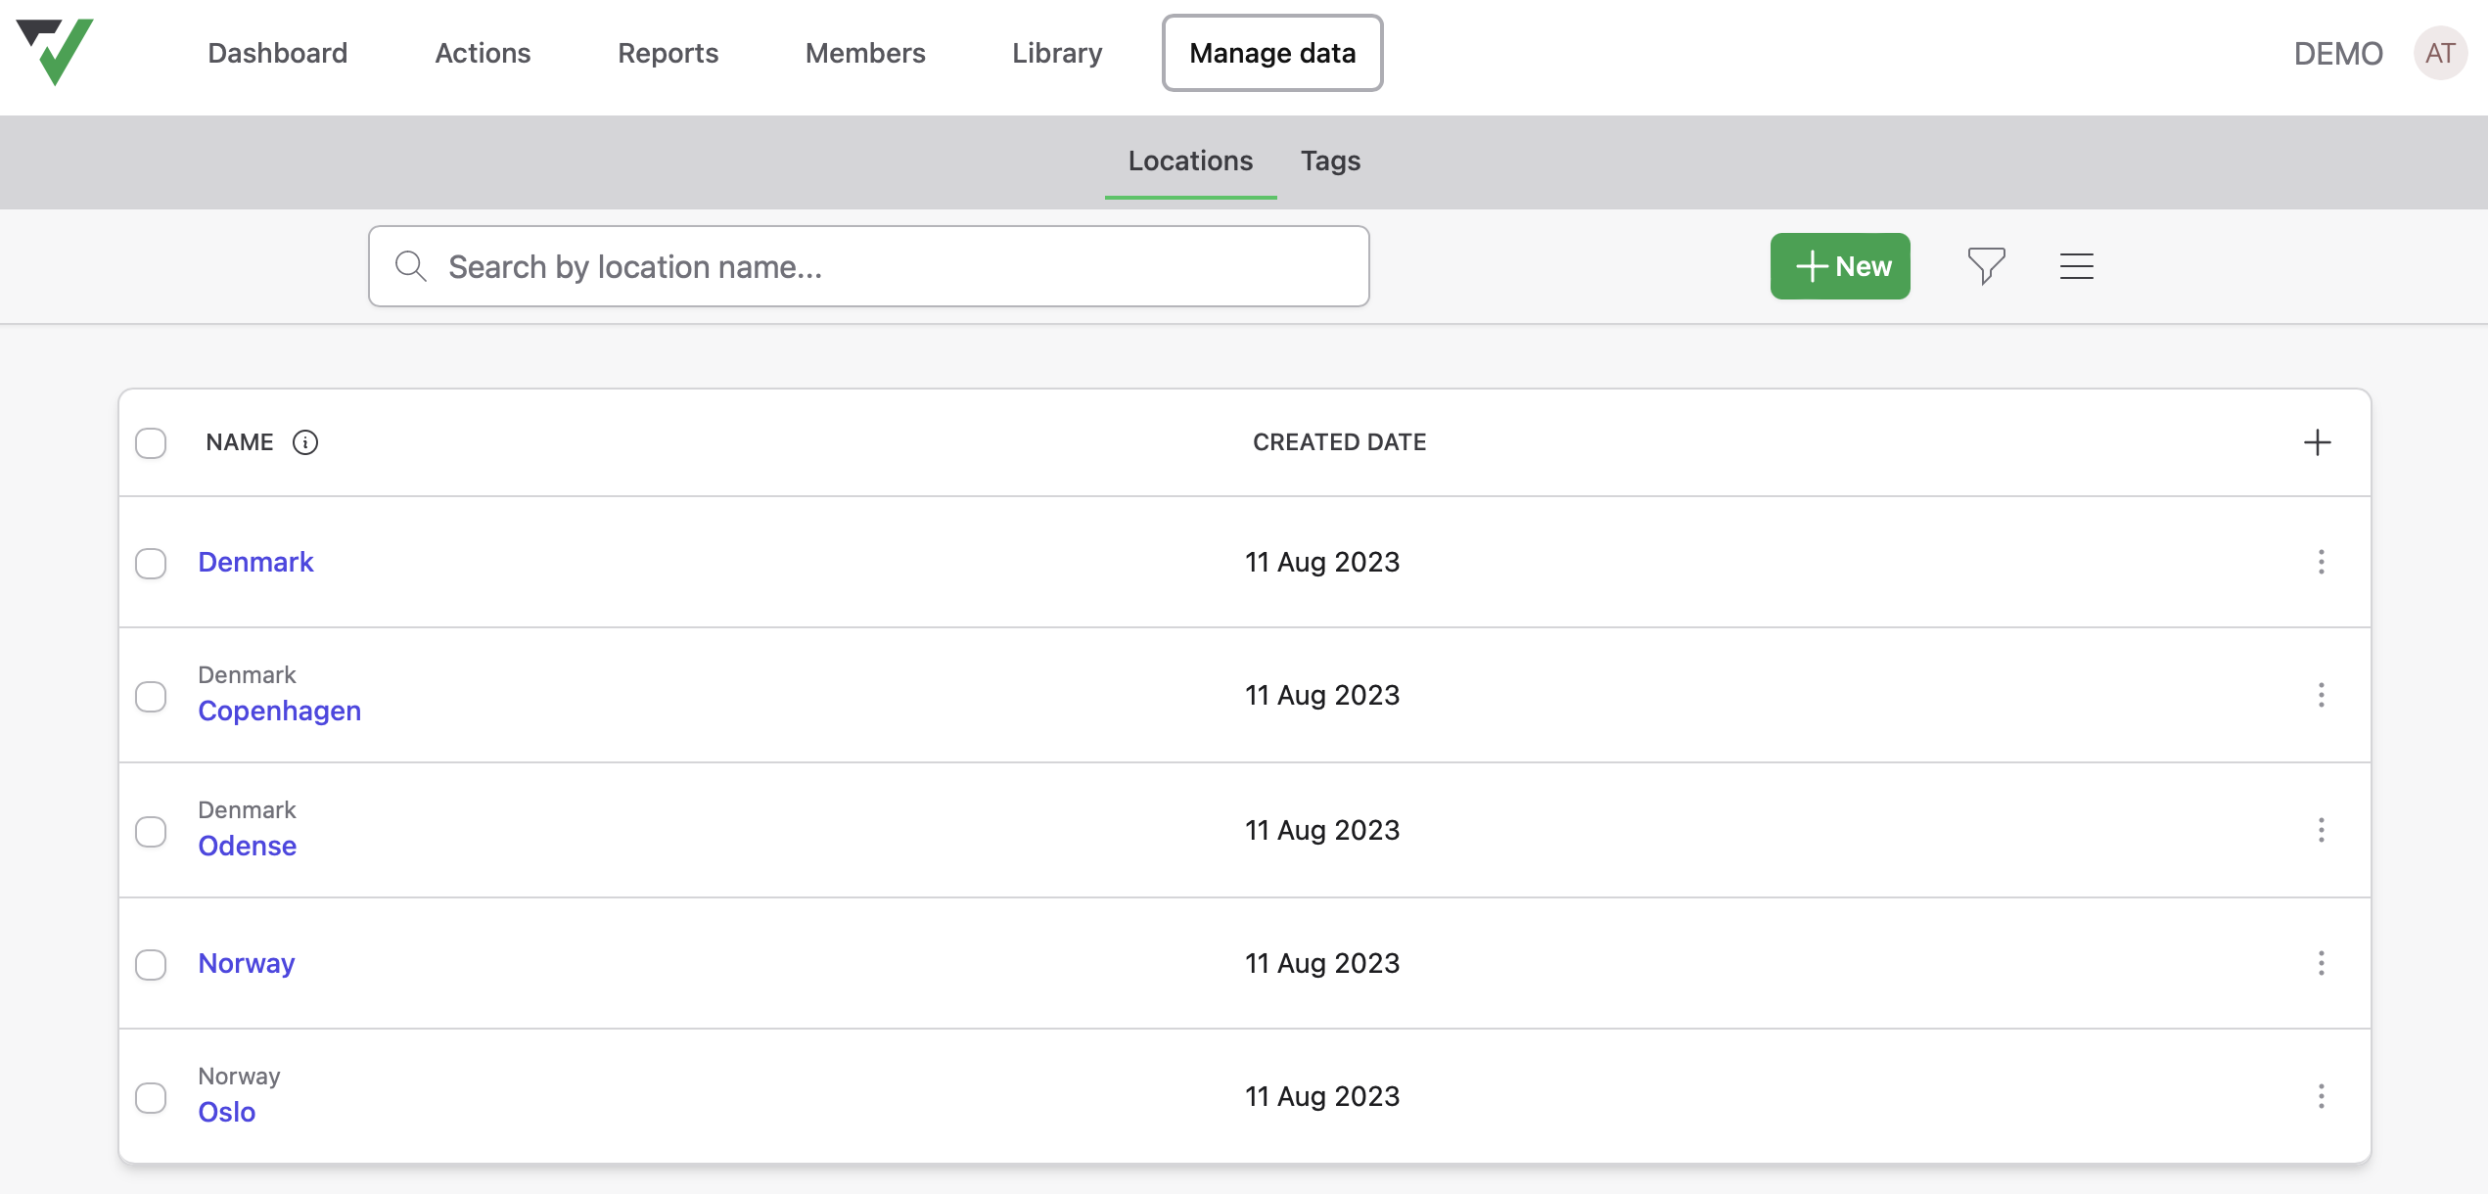The height and width of the screenshot is (1194, 2488).
Task: Open the Norway location link
Action: click(x=247, y=963)
